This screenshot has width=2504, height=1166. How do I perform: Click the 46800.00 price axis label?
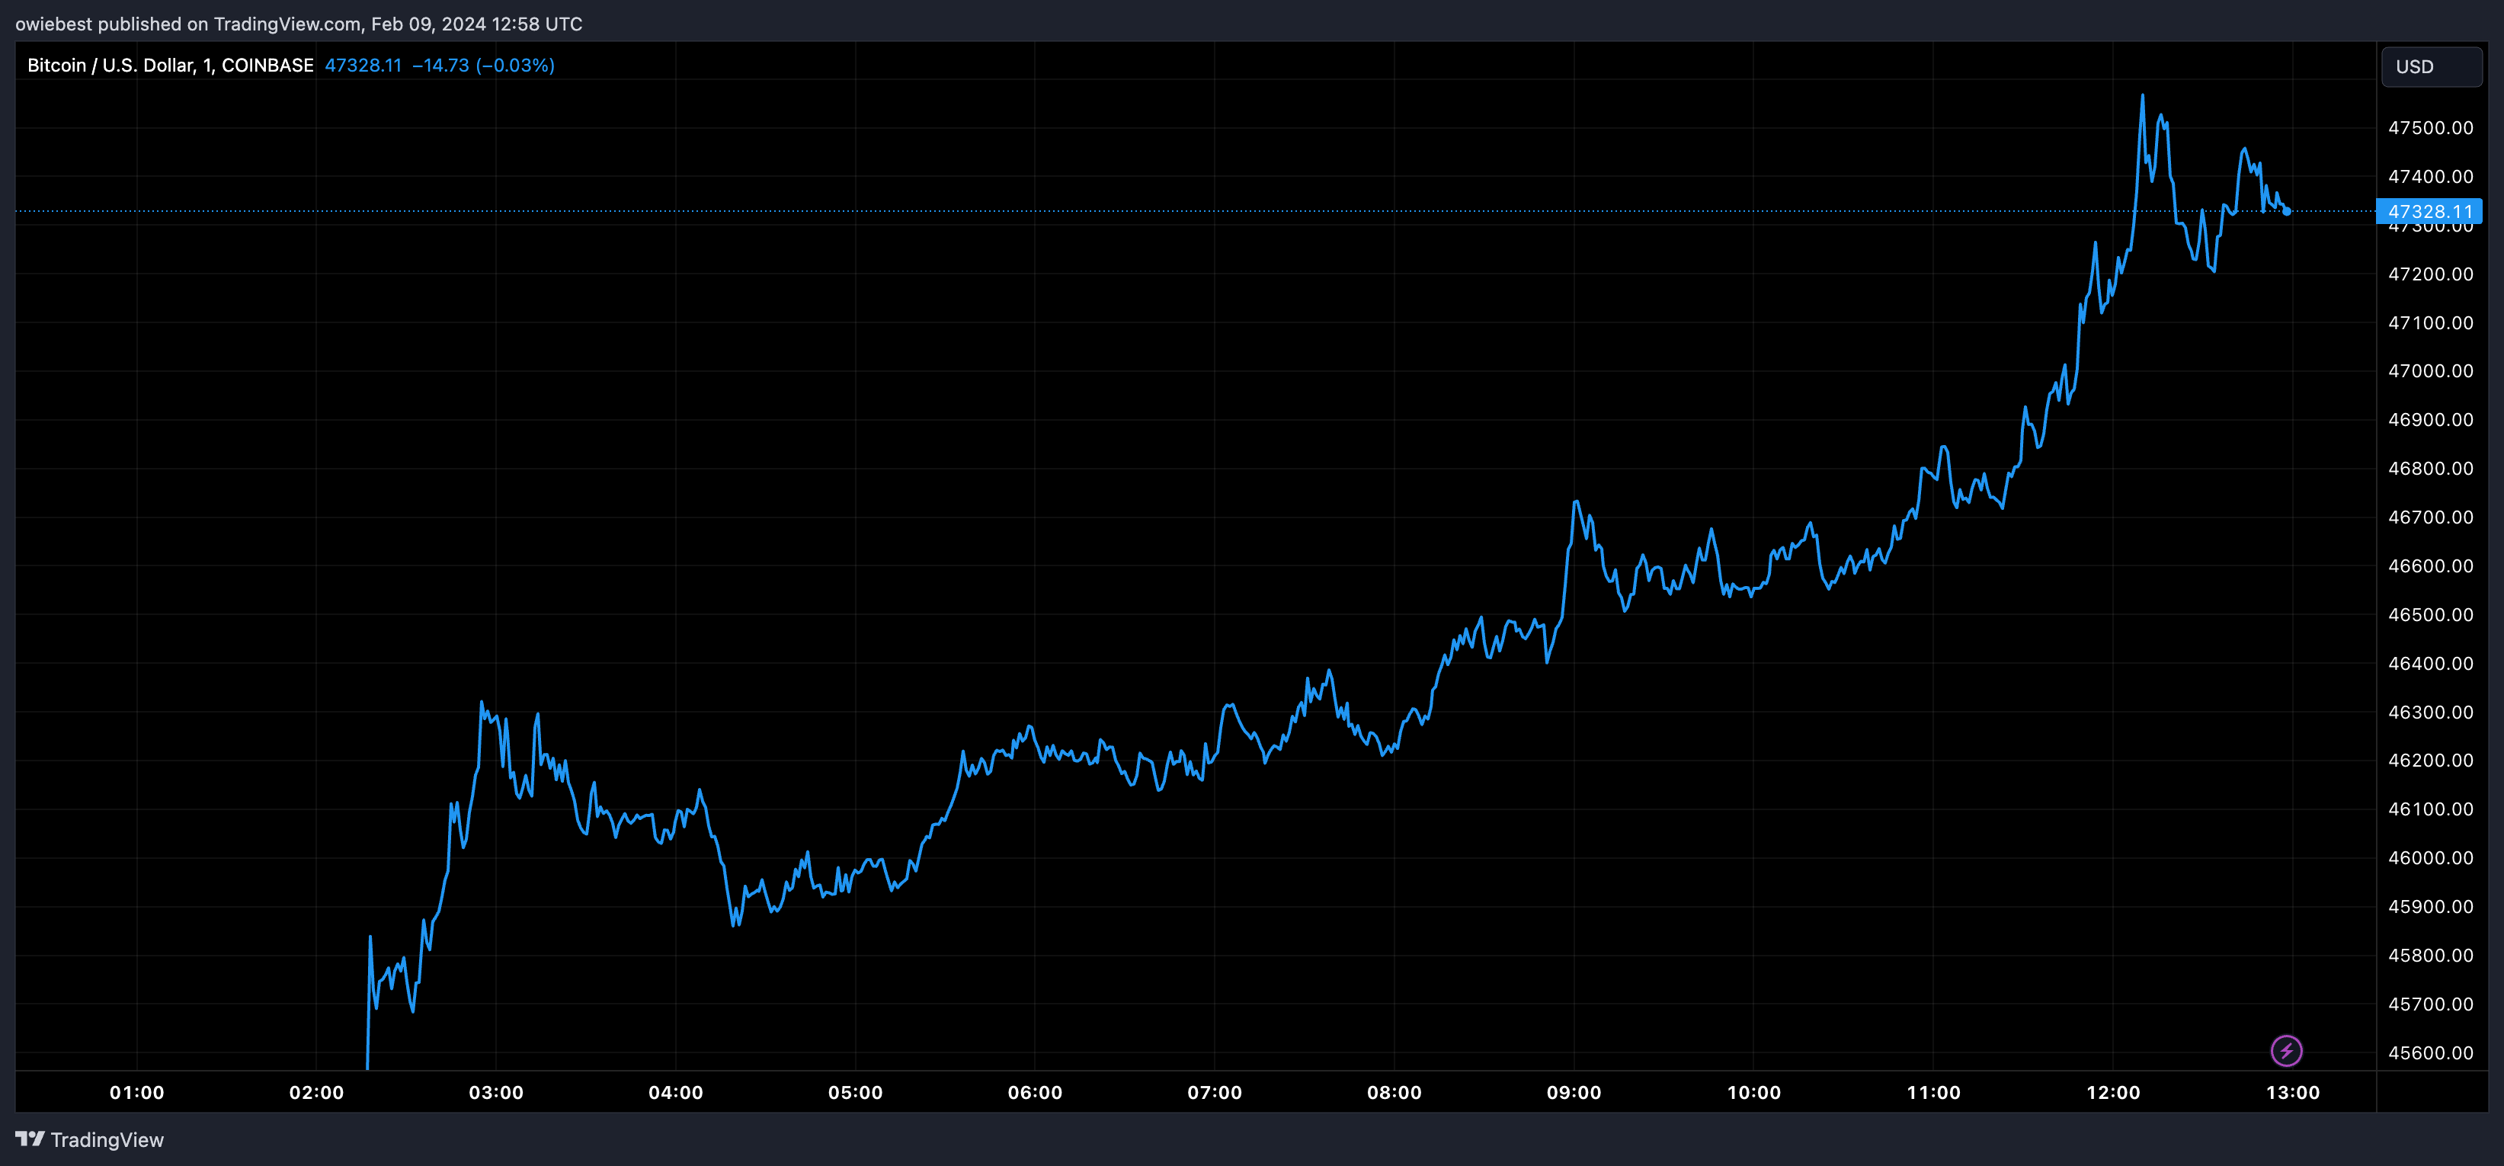point(2430,468)
